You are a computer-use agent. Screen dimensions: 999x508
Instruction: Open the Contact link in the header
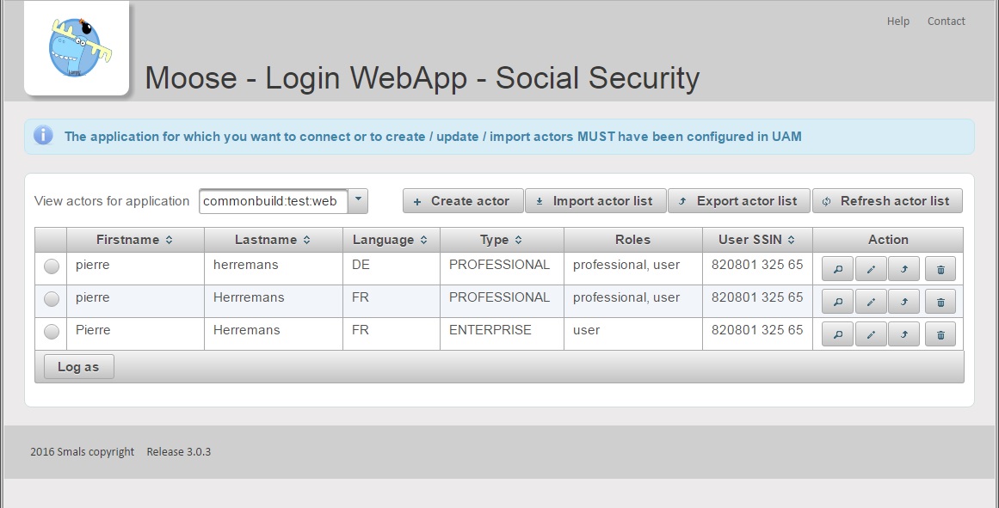coord(946,21)
